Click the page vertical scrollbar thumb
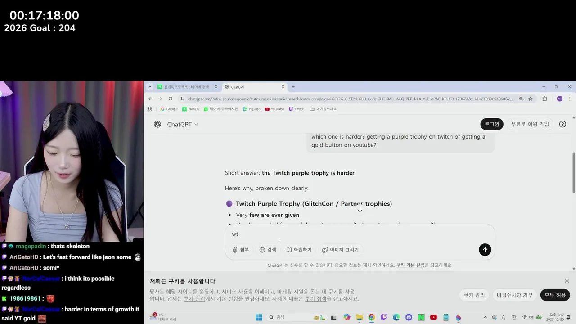This screenshot has height=324, width=576. [574, 172]
